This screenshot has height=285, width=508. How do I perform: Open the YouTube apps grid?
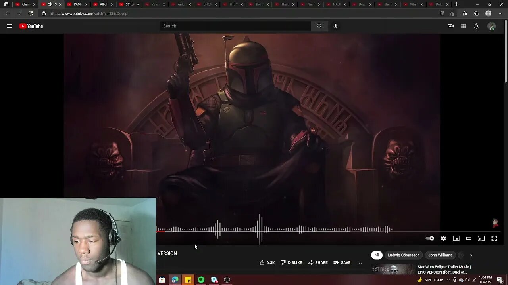464,26
